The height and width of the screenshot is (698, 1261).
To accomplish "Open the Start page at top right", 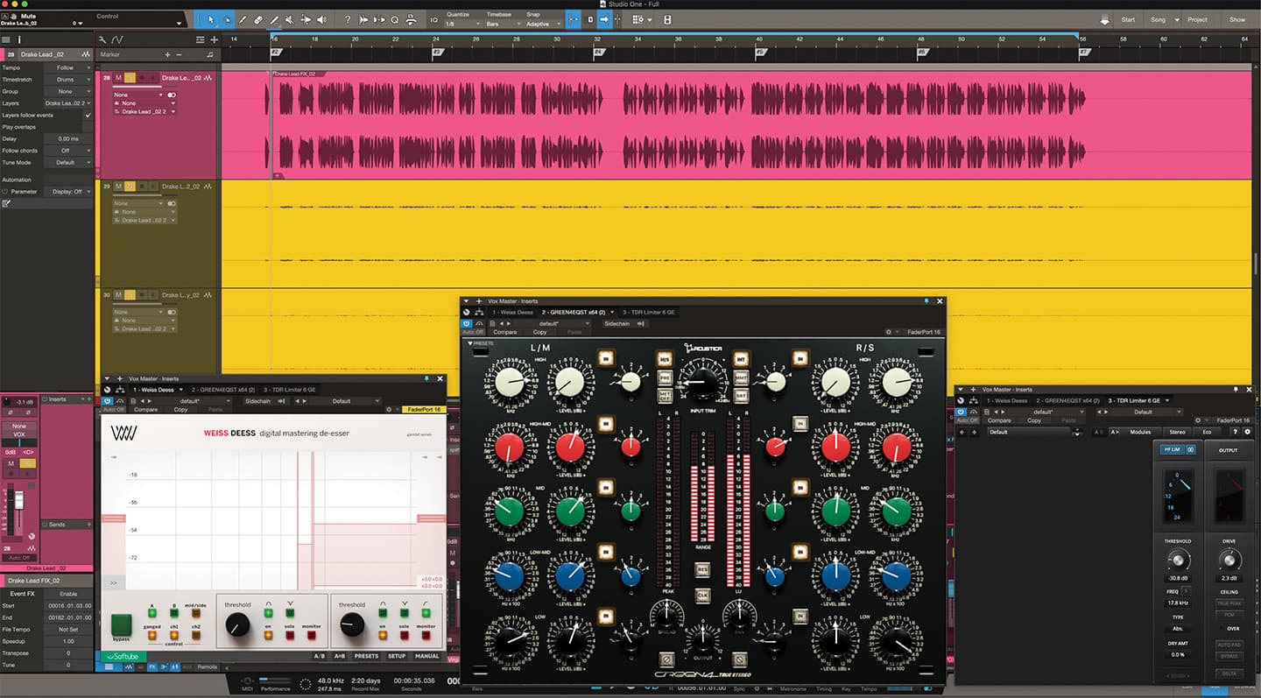I will click(1128, 19).
